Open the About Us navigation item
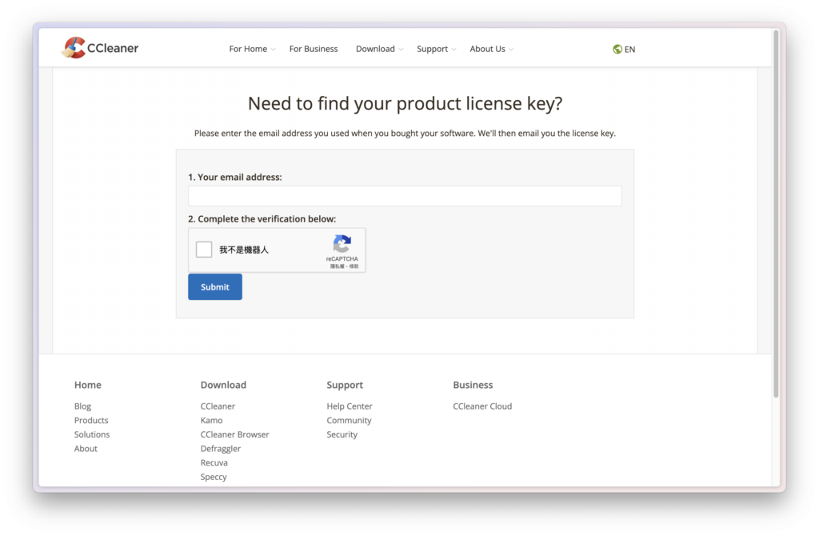The image size is (819, 536). click(487, 49)
